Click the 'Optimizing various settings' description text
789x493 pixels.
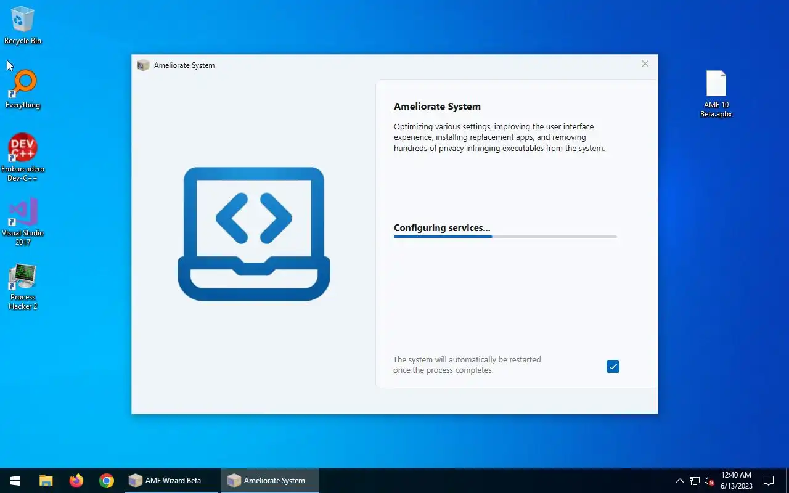click(x=499, y=137)
